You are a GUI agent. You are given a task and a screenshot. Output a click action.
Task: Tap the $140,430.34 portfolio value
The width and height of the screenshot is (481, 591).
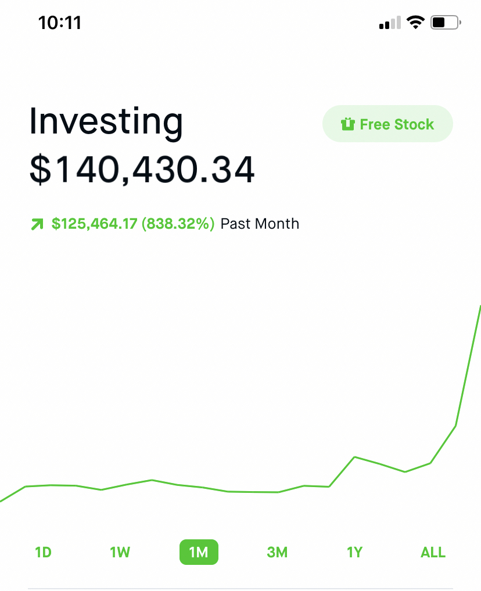[142, 170]
